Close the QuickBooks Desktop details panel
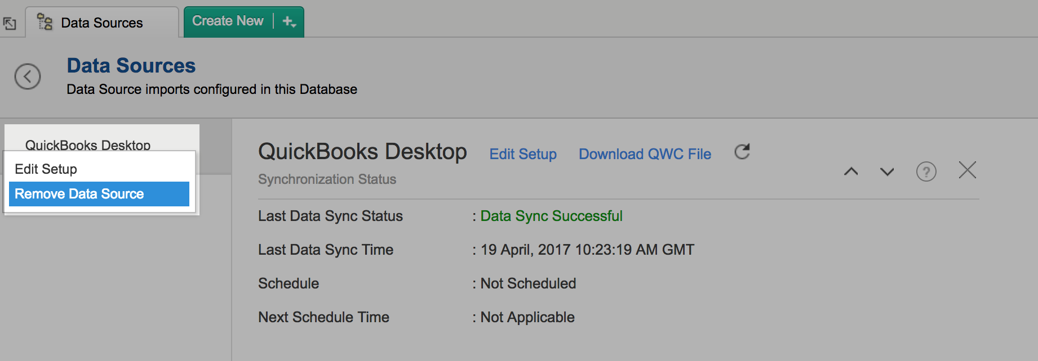 point(967,170)
